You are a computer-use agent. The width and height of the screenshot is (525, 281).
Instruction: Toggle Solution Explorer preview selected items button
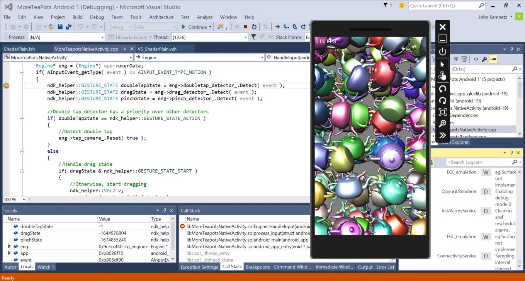click(x=493, y=59)
